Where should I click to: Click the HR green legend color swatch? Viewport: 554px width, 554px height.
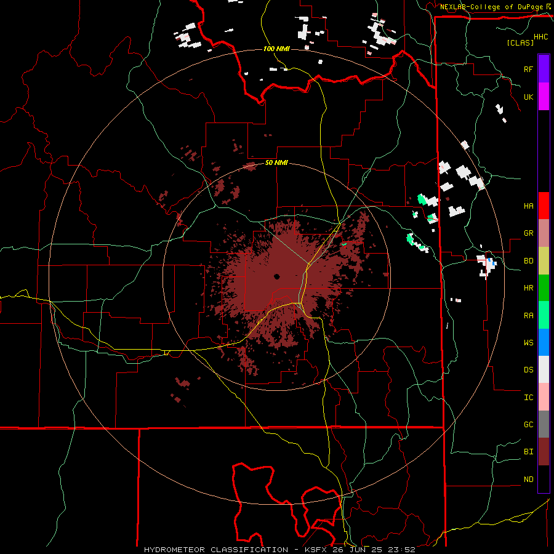tap(544, 287)
